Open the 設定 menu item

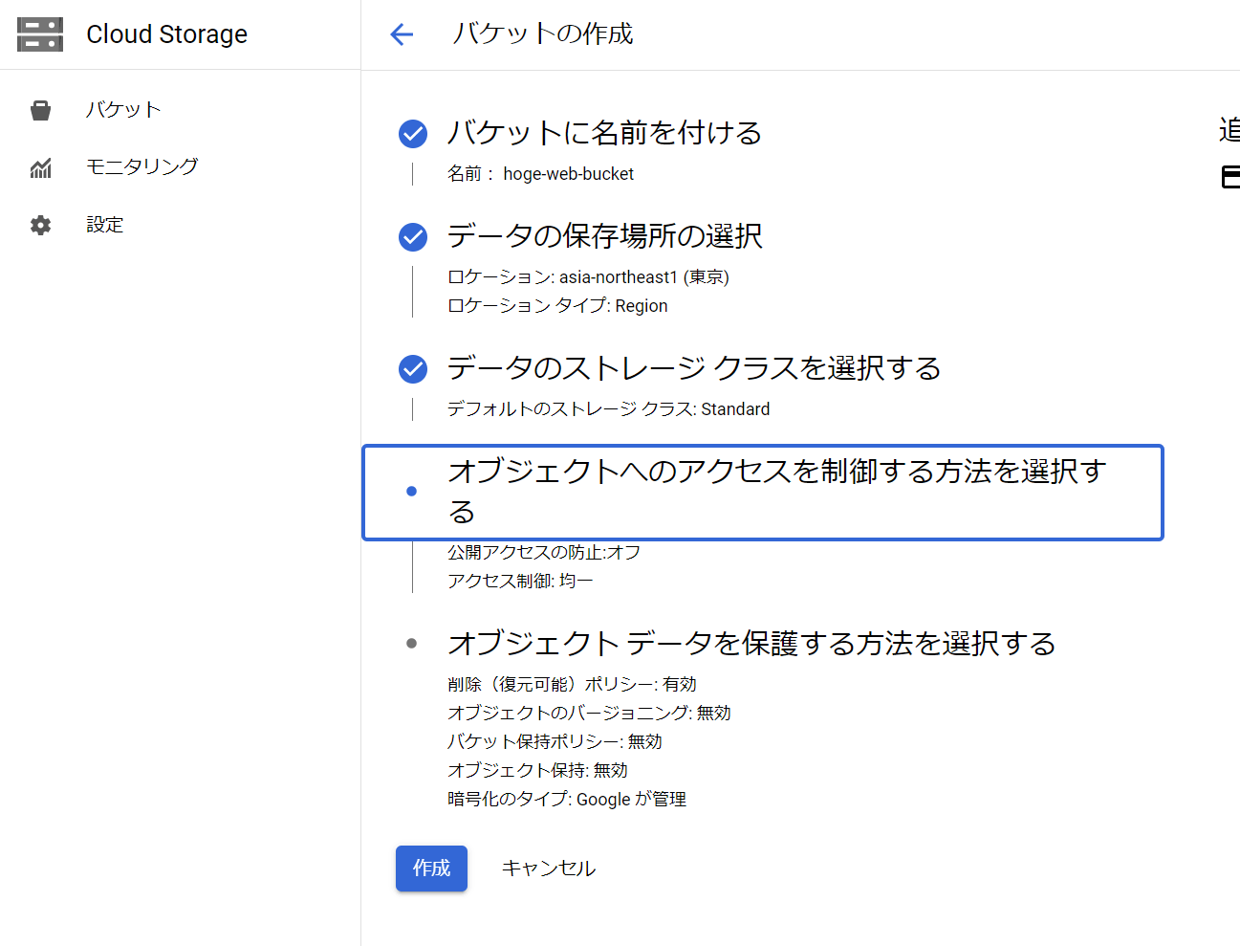pos(105,225)
